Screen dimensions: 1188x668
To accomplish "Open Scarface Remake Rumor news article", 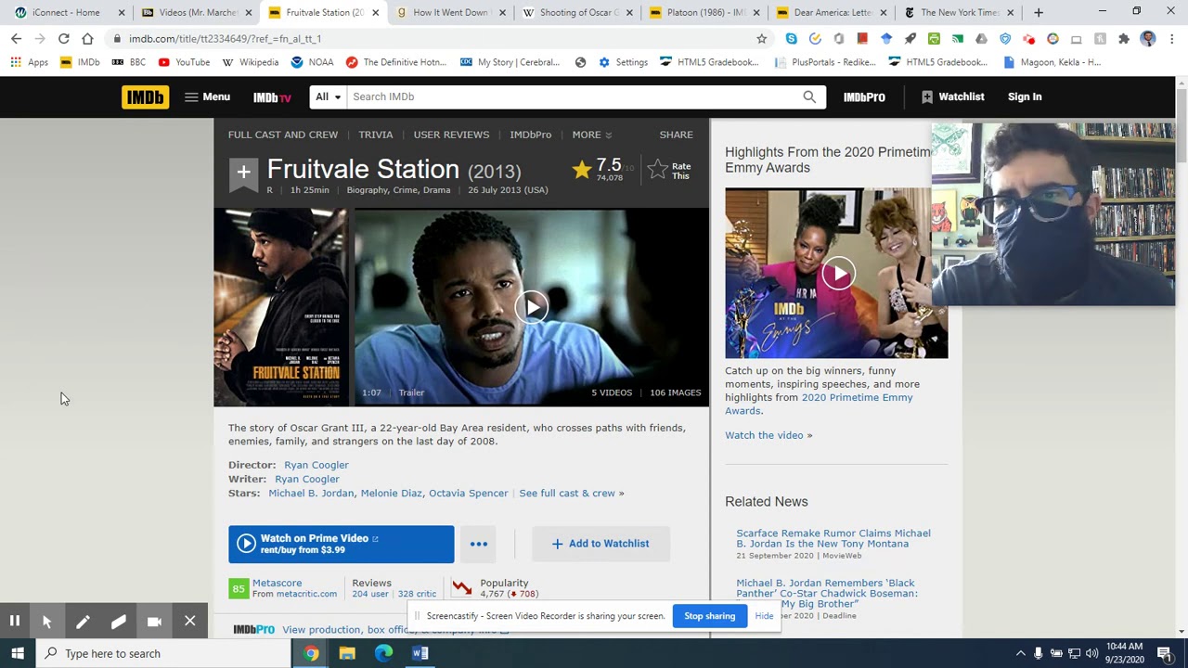I will 833,538.
